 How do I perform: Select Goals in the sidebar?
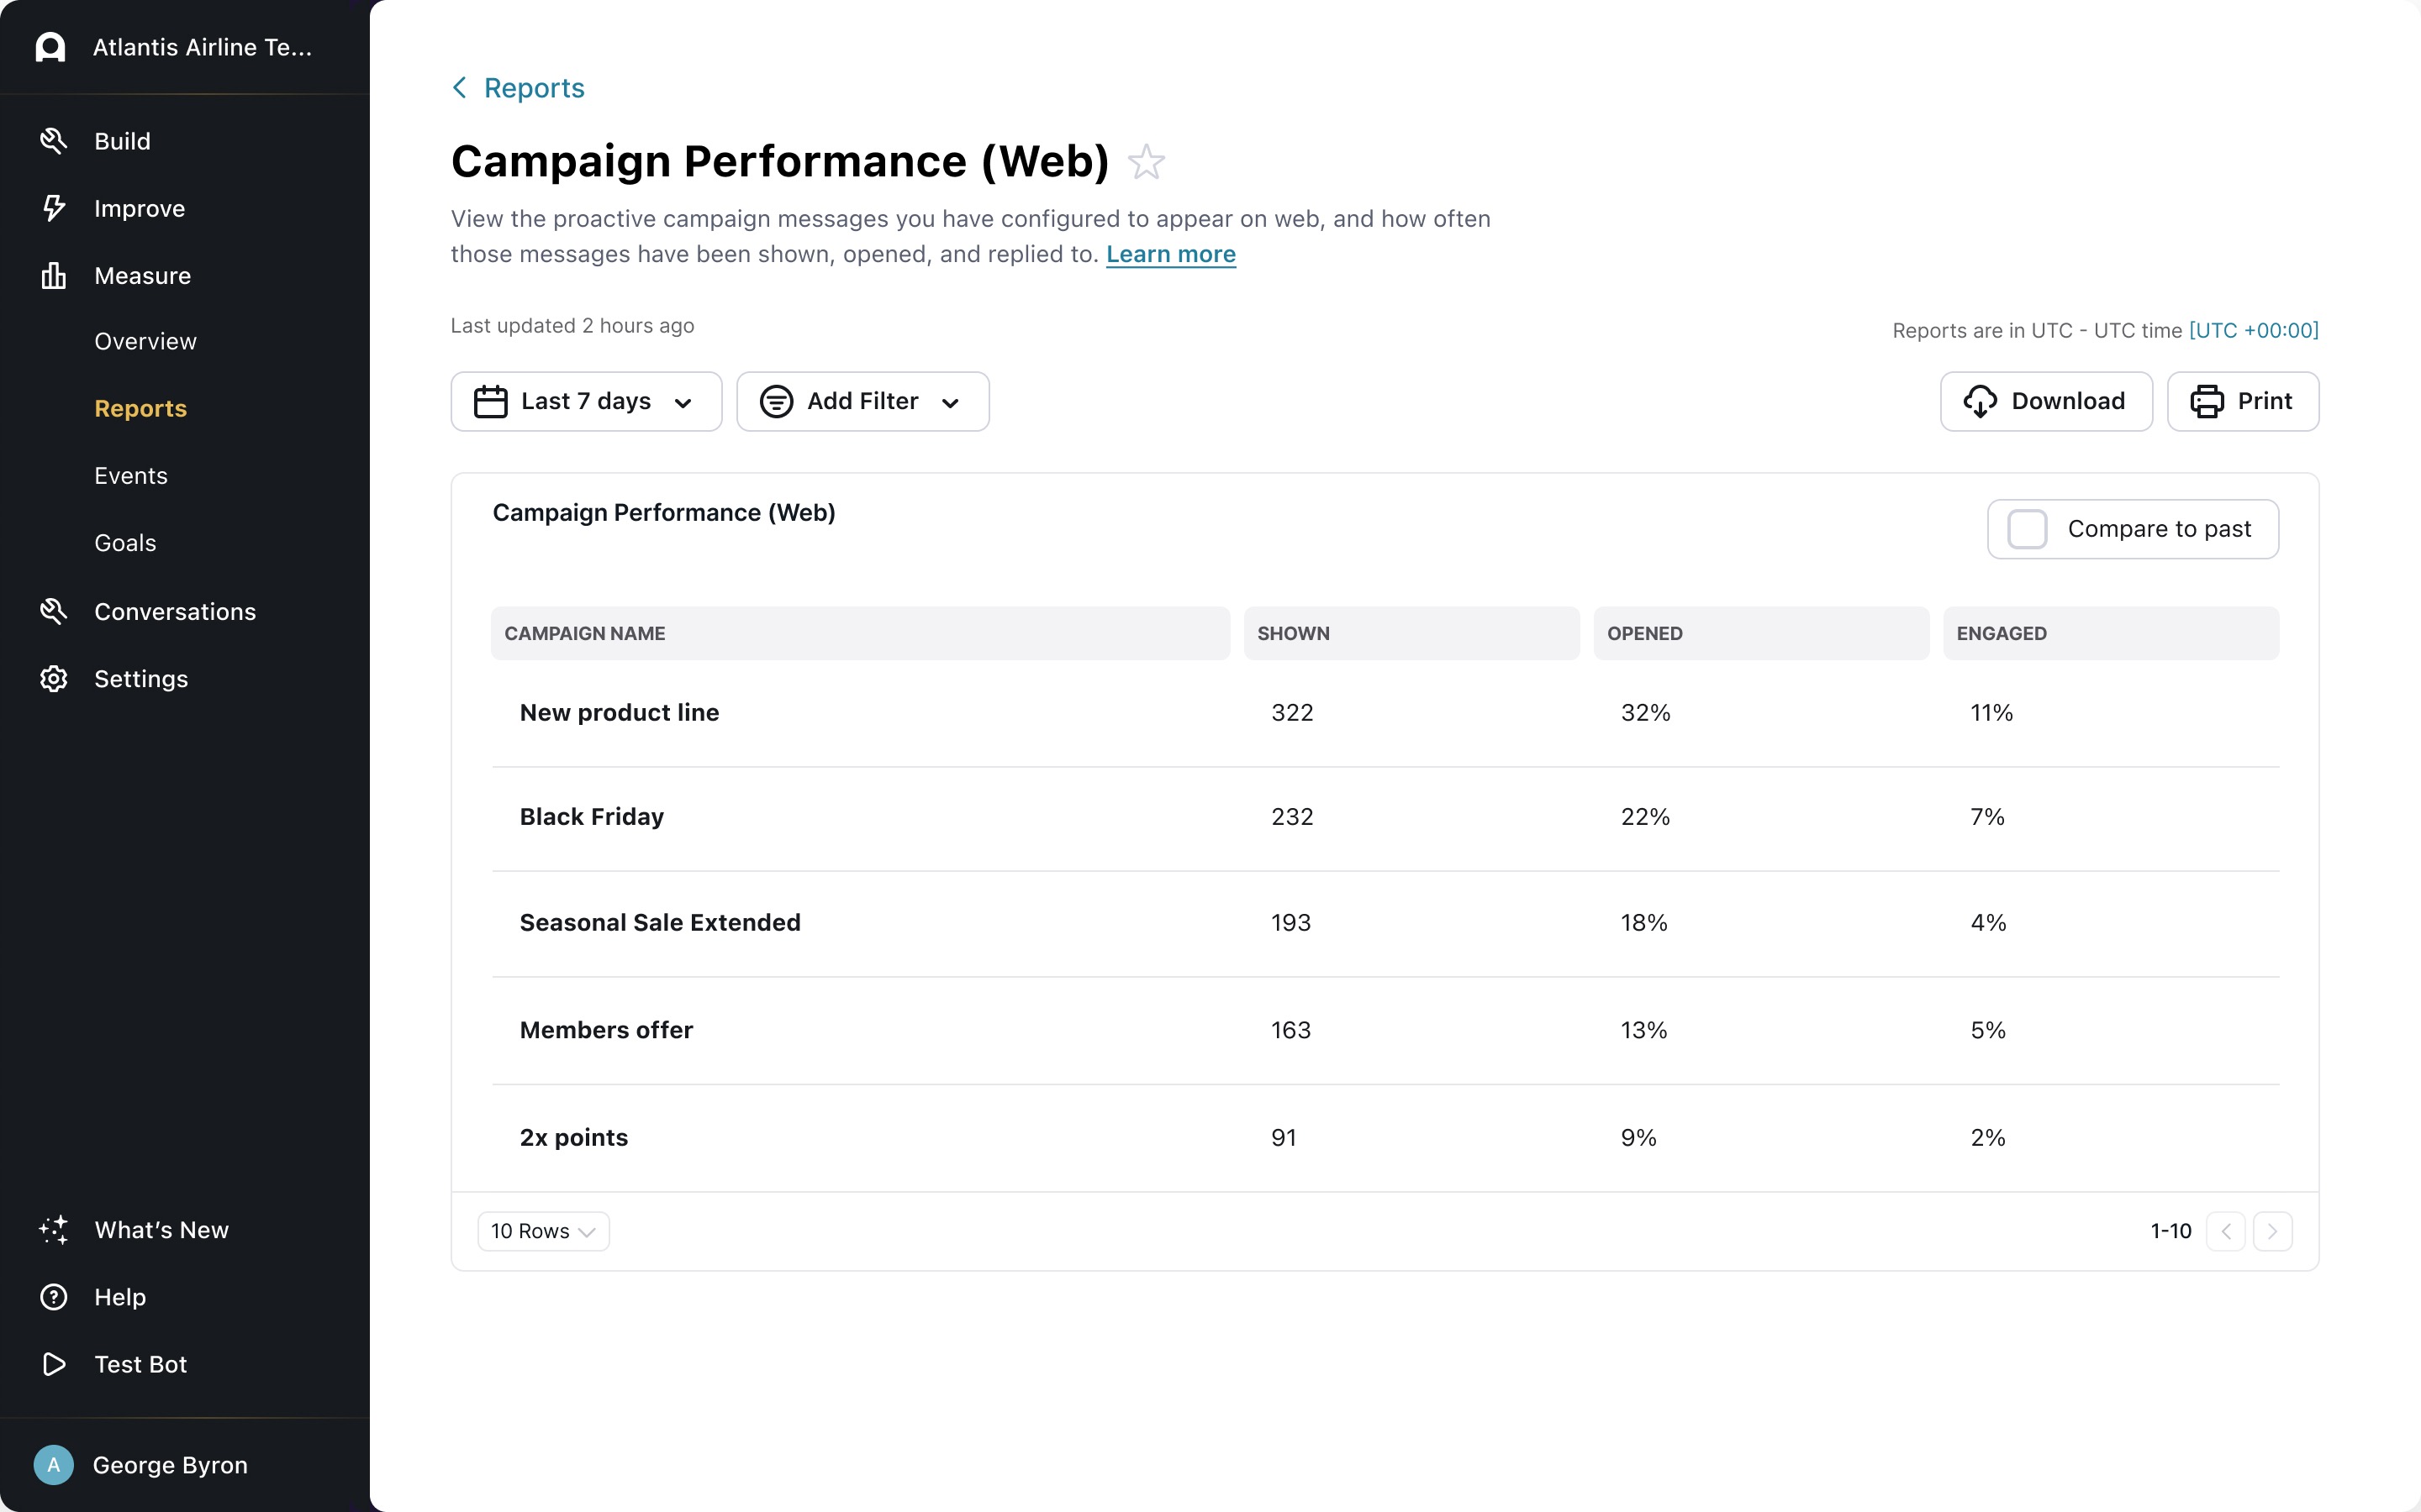tap(125, 543)
